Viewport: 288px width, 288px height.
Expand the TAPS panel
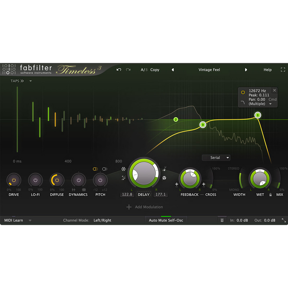tap(17, 81)
